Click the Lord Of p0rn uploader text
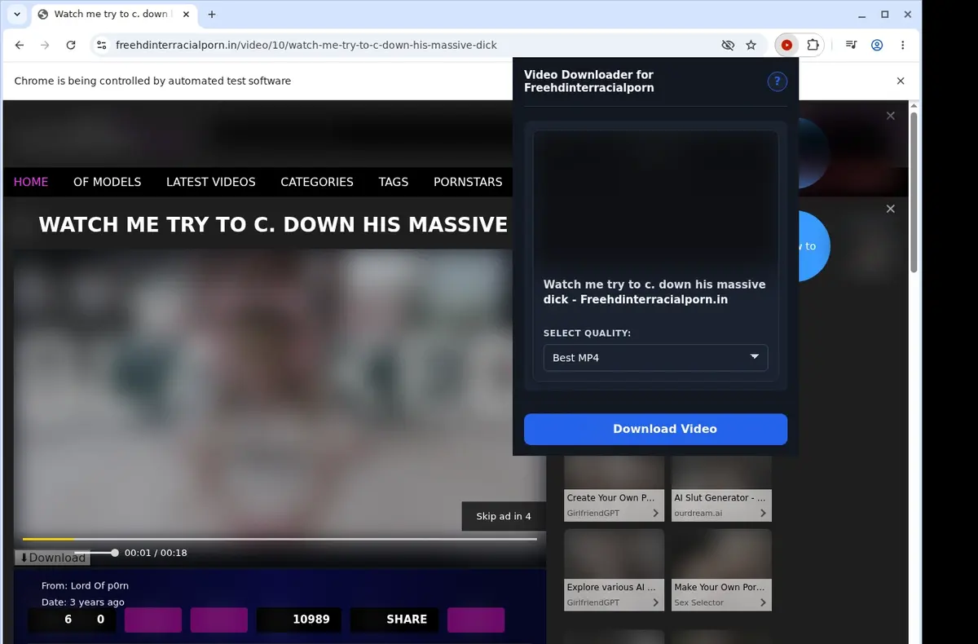 (x=99, y=585)
